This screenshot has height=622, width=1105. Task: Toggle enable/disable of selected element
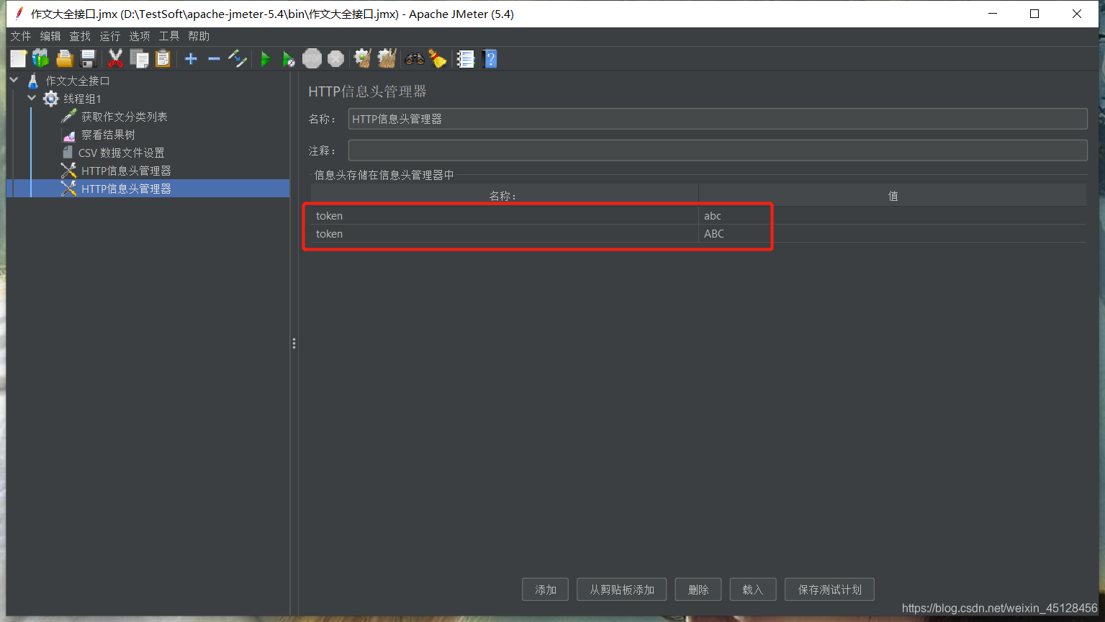[x=238, y=59]
